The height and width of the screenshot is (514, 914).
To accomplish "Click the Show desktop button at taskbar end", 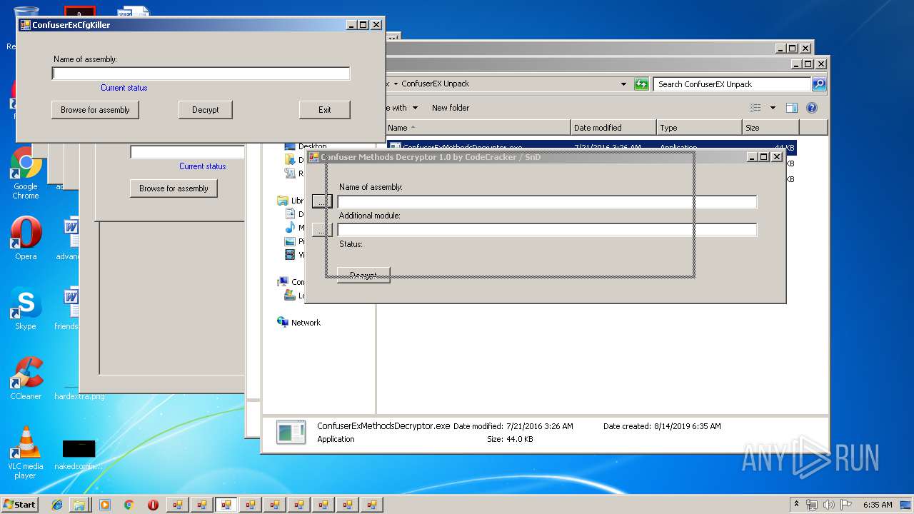I will 906,505.
